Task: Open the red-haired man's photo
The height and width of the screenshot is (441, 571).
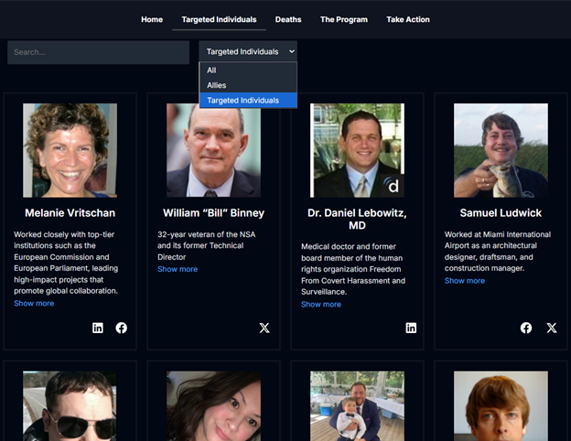Action: pos(501,406)
